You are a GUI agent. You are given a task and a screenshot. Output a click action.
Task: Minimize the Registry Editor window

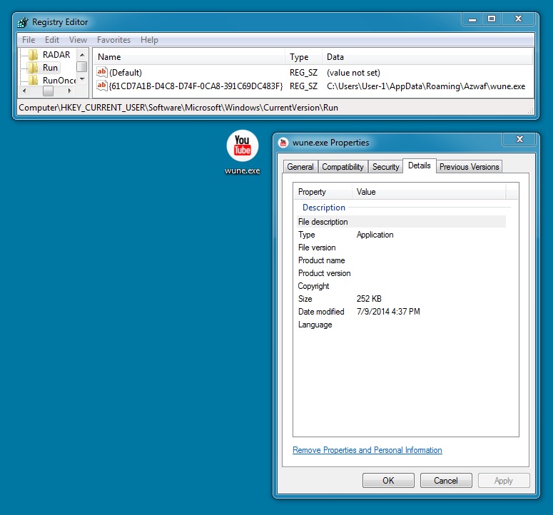472,19
